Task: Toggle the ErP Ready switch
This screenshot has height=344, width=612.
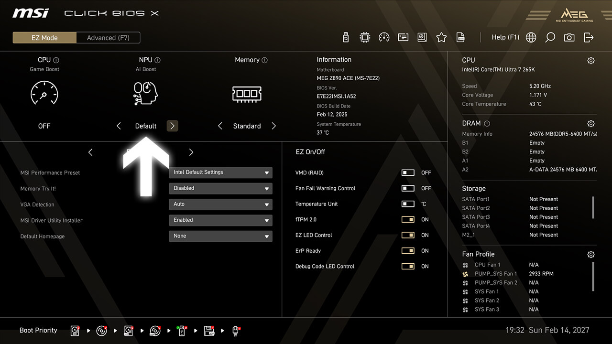Action: (x=408, y=250)
